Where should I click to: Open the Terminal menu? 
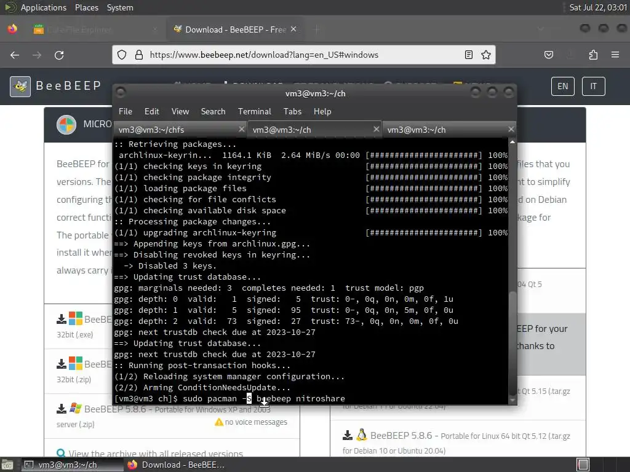pos(254,112)
